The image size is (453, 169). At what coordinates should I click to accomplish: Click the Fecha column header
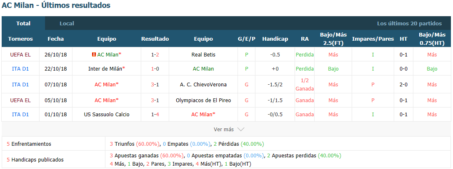pos(56,39)
